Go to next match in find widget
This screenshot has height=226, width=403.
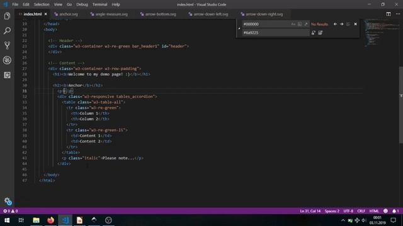(x=341, y=24)
